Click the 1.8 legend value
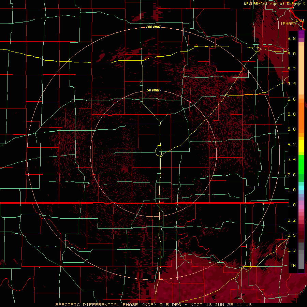This screenshot has height=307, width=307. 292,190
